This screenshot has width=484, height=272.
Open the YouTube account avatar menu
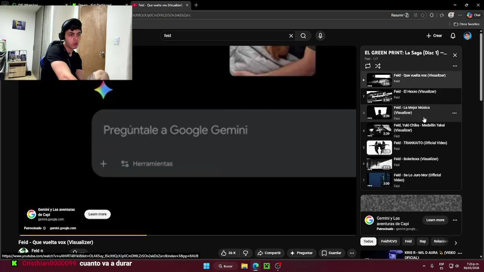point(468,36)
